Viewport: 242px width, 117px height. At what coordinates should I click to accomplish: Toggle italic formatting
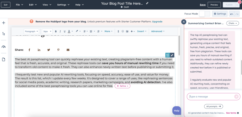click(60, 31)
